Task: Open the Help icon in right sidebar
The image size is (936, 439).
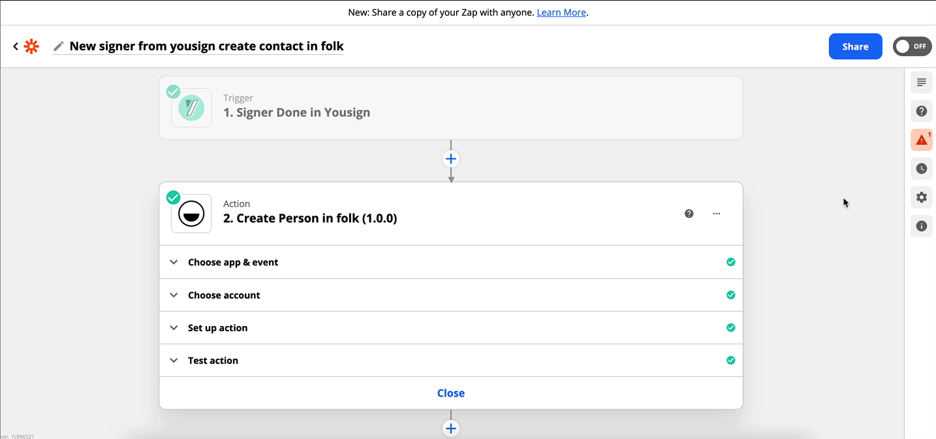Action: point(922,111)
